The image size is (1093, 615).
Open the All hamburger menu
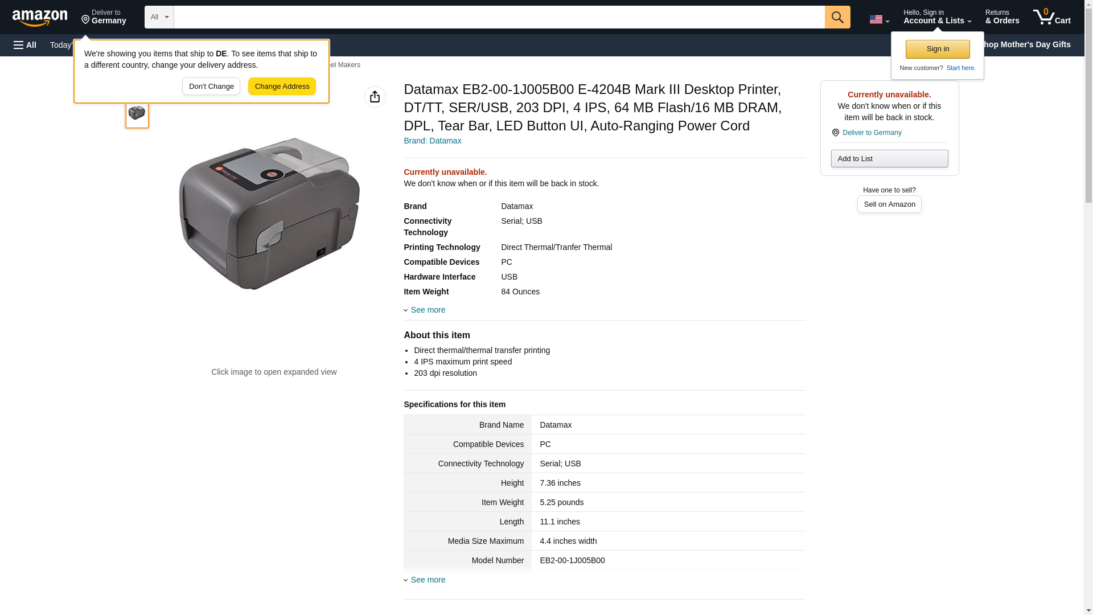click(x=25, y=45)
